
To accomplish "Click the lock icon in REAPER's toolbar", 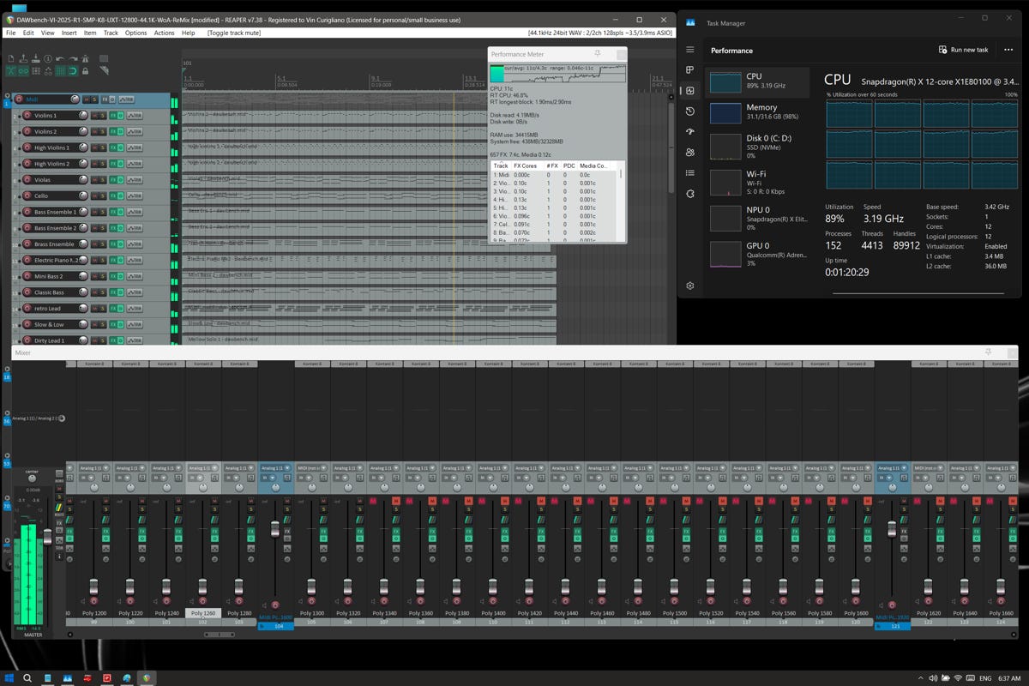I will (86, 70).
